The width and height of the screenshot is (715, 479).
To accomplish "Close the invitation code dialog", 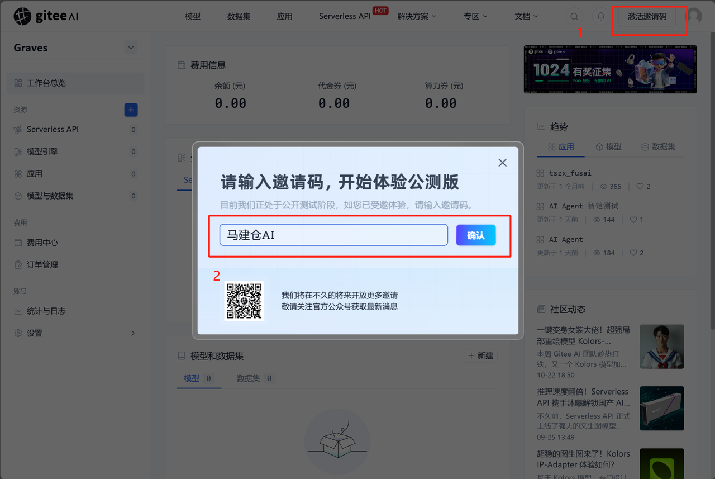I will (x=503, y=163).
